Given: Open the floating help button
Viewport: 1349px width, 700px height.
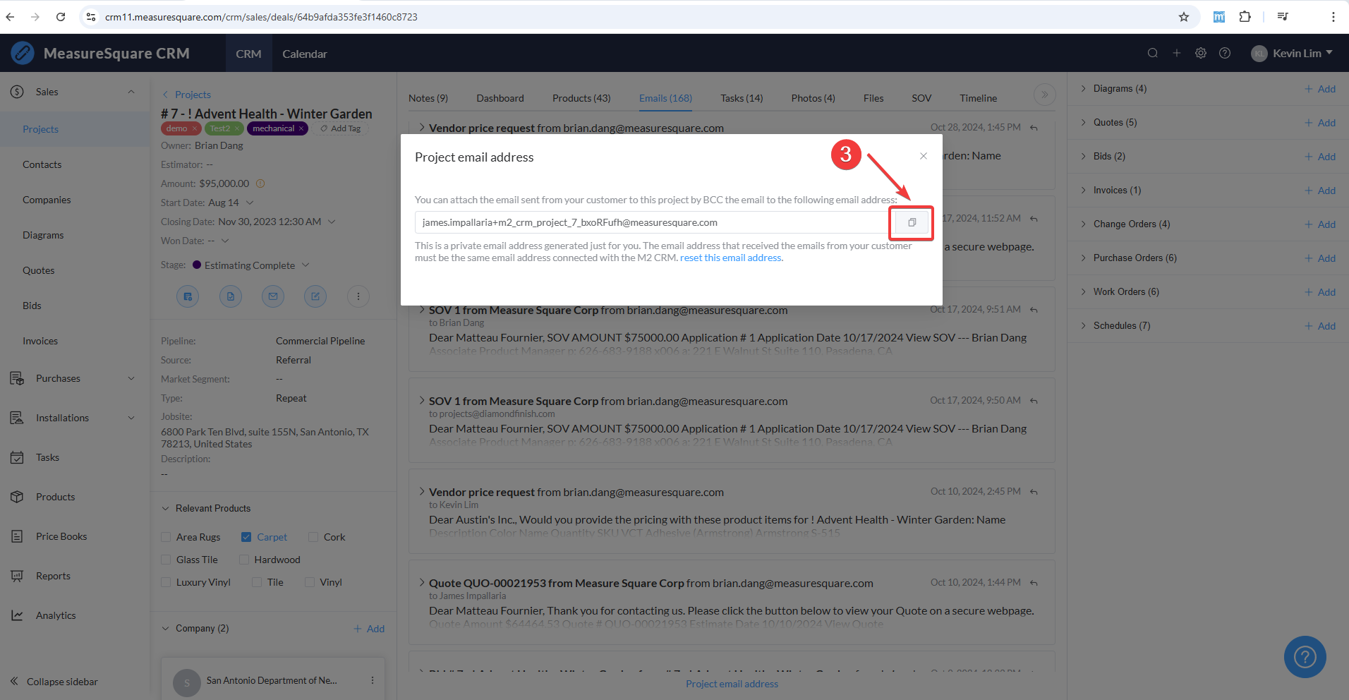Looking at the screenshot, I should pyautogui.click(x=1305, y=657).
